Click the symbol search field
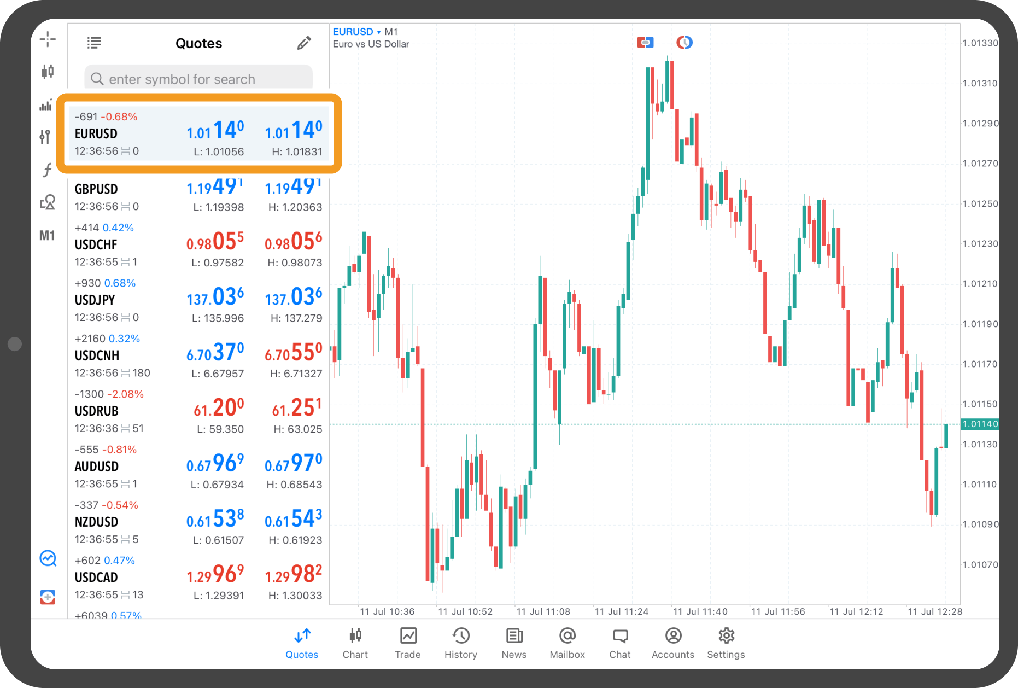The image size is (1018, 688). click(x=198, y=79)
